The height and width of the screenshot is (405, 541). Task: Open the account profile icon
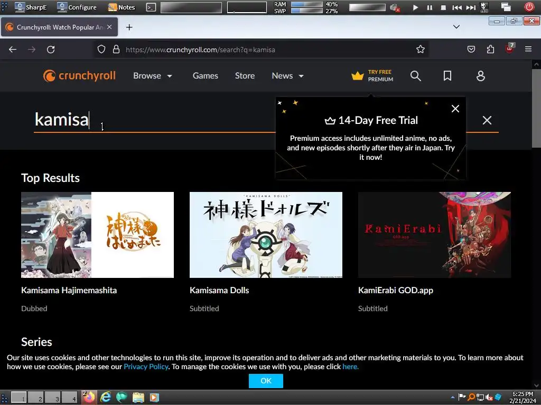click(x=481, y=76)
